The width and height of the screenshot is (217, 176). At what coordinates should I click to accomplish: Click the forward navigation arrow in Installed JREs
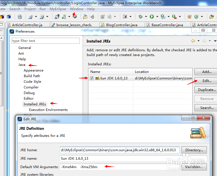tap(204, 41)
